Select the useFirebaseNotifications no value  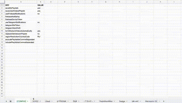[40, 14]
